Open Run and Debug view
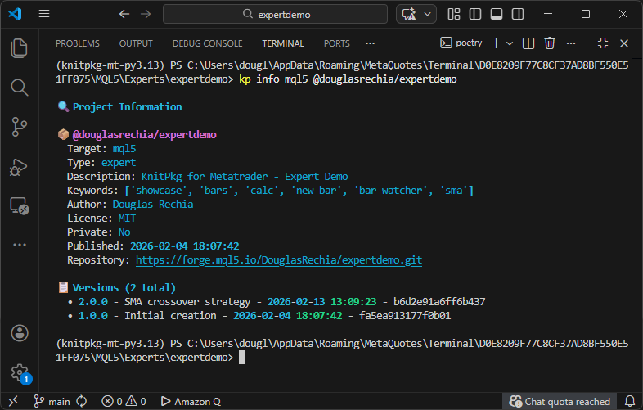This screenshot has height=410, width=643. click(19, 166)
